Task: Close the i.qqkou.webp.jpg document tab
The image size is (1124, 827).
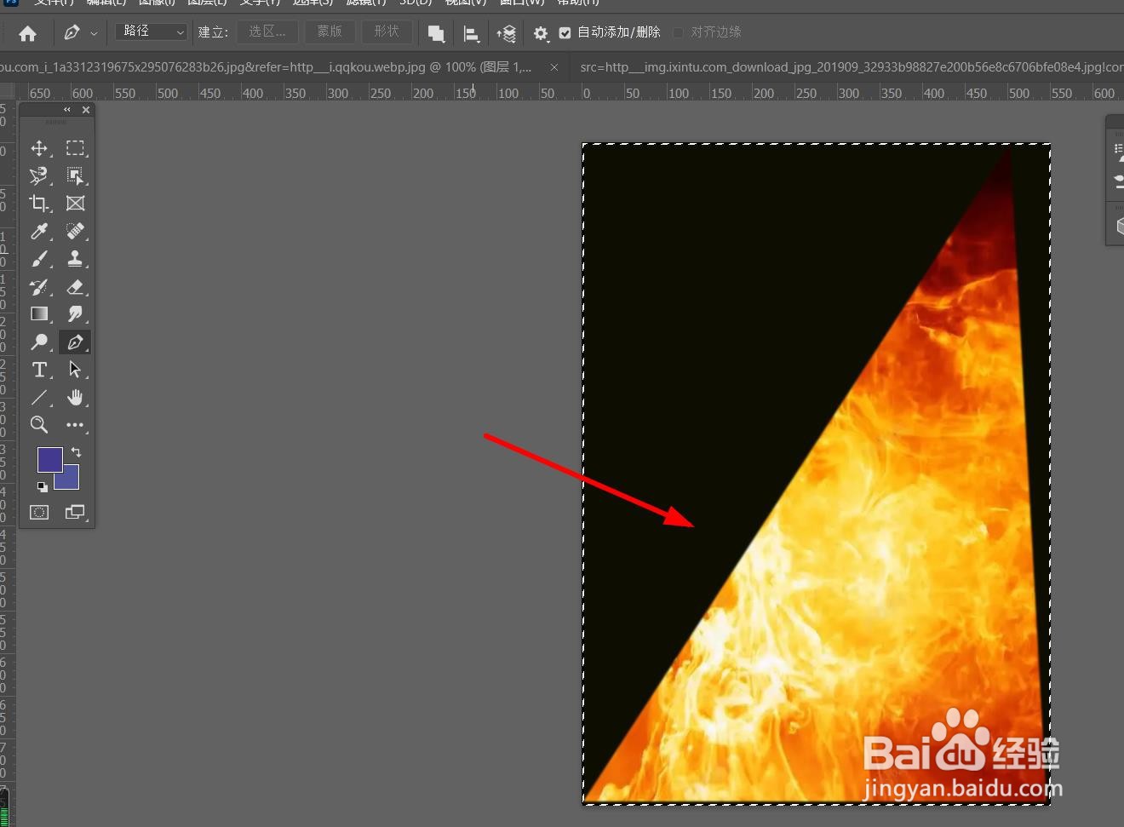Action: point(554,66)
